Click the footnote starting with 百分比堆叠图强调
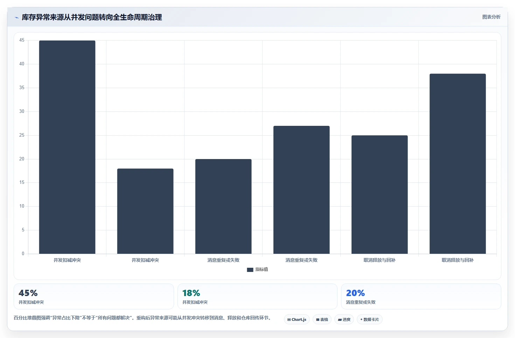515x338 pixels. (142, 318)
